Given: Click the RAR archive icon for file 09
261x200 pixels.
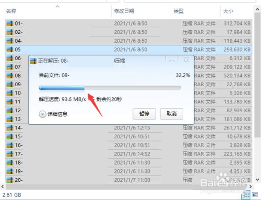Looking at the screenshot, I should click(x=10, y=85).
